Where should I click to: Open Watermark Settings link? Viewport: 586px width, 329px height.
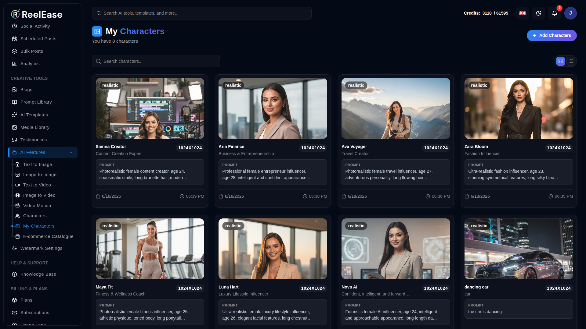coord(41,248)
